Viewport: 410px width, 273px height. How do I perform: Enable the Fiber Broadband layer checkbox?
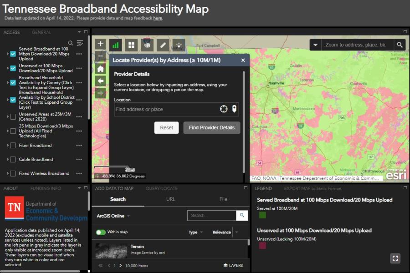pos(13,146)
